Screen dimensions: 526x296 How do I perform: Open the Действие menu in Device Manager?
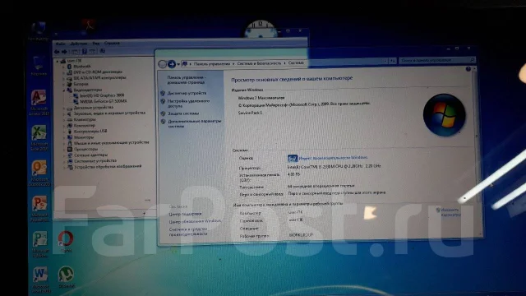tap(79, 44)
